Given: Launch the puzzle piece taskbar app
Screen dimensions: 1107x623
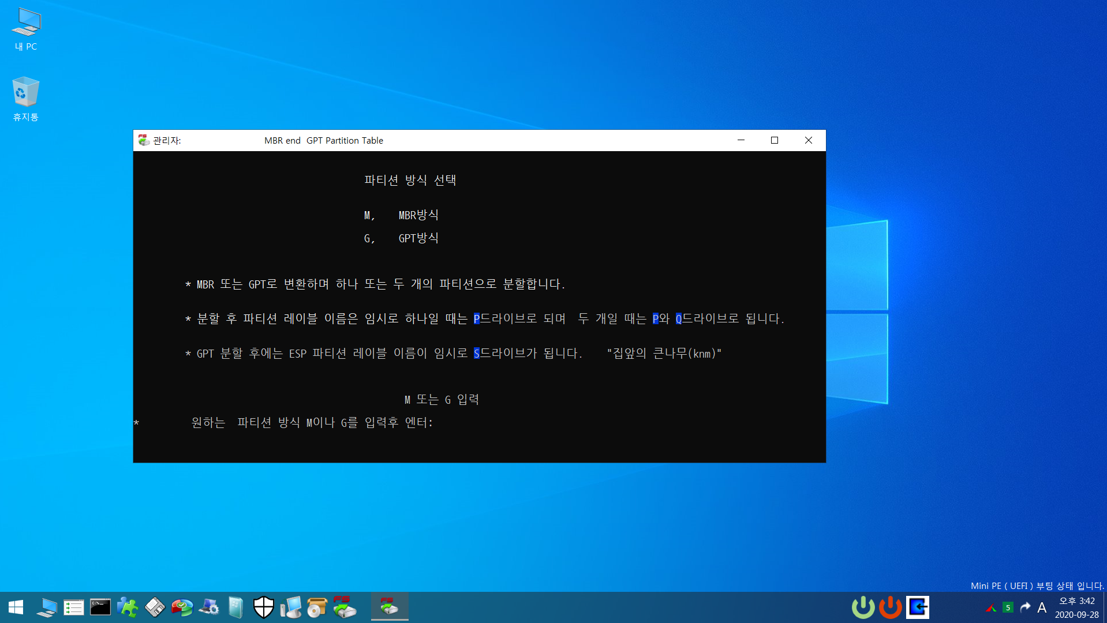Looking at the screenshot, I should [127, 607].
